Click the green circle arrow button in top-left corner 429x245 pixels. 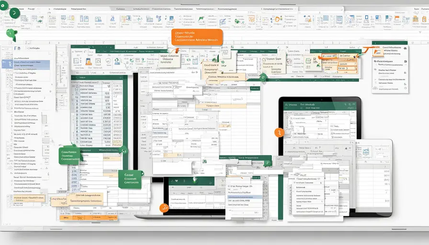(14, 13)
